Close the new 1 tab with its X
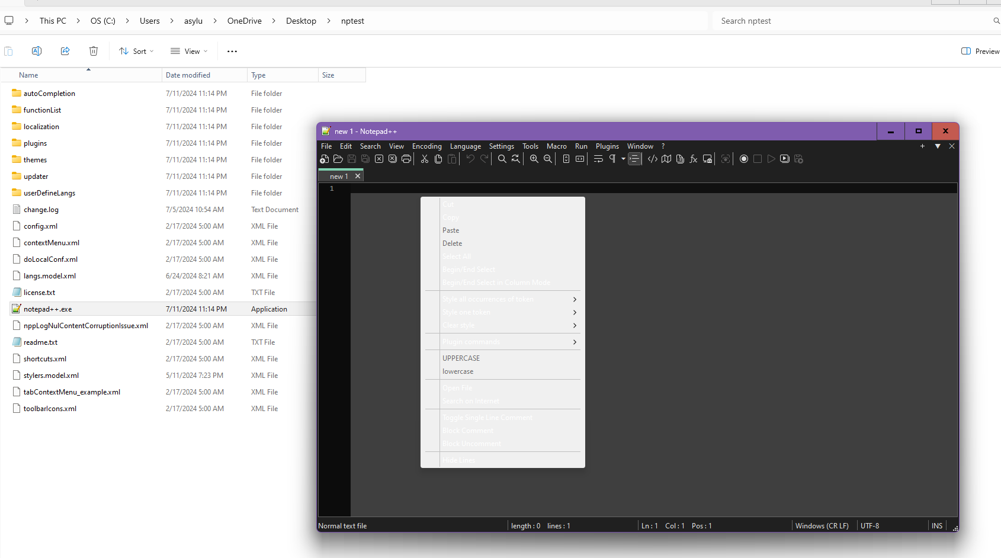 [358, 176]
